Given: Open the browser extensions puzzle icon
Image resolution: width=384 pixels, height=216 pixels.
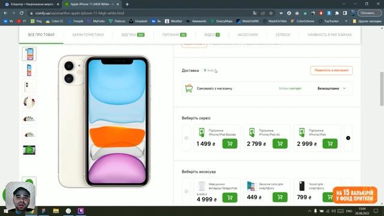Looking at the screenshot, I should click(337, 13).
